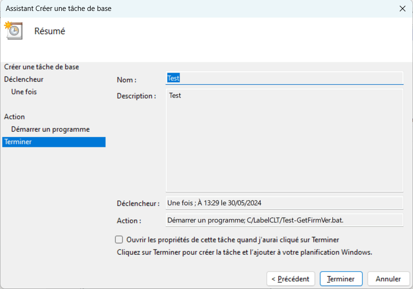This screenshot has width=413, height=289.
Task: Click the "Nom :" field label
Action: click(x=127, y=80)
